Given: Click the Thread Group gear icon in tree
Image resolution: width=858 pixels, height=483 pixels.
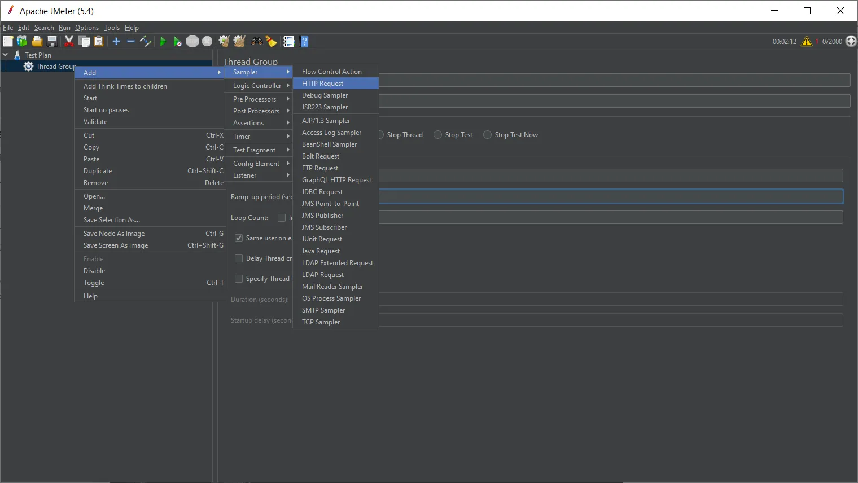Looking at the screenshot, I should point(28,66).
